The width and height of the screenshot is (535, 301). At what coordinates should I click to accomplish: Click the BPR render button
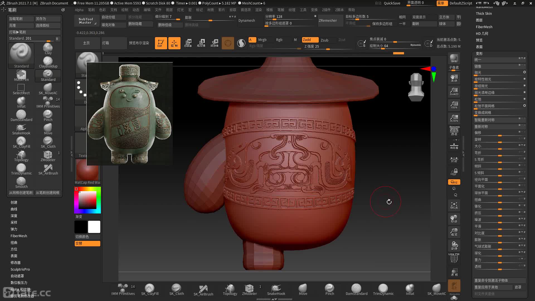[454, 58]
